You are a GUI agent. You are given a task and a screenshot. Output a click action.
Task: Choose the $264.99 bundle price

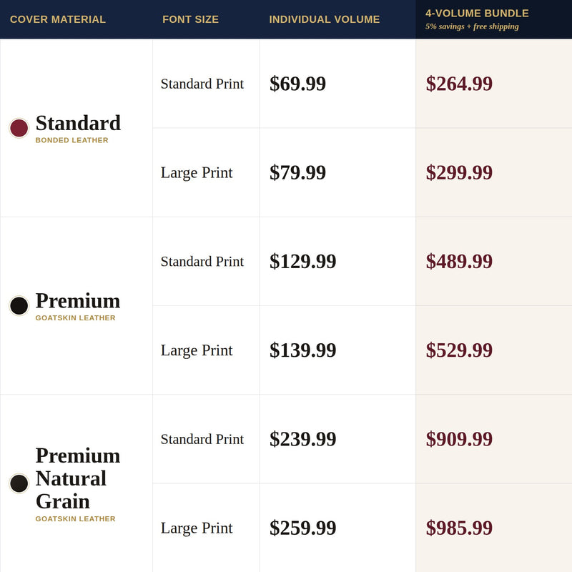click(459, 84)
